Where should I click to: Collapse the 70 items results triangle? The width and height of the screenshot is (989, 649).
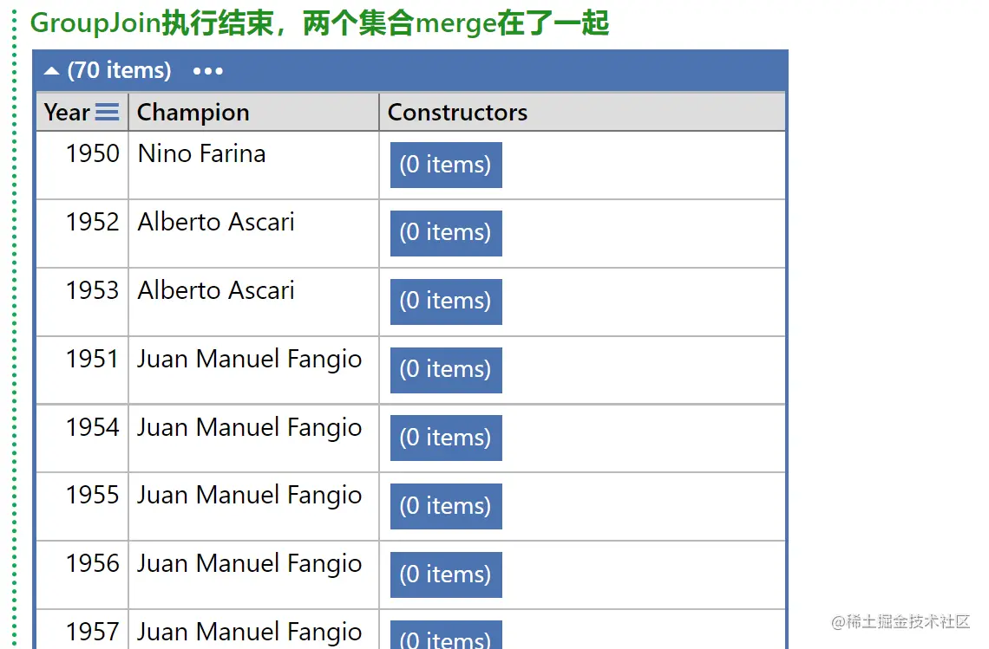(52, 71)
